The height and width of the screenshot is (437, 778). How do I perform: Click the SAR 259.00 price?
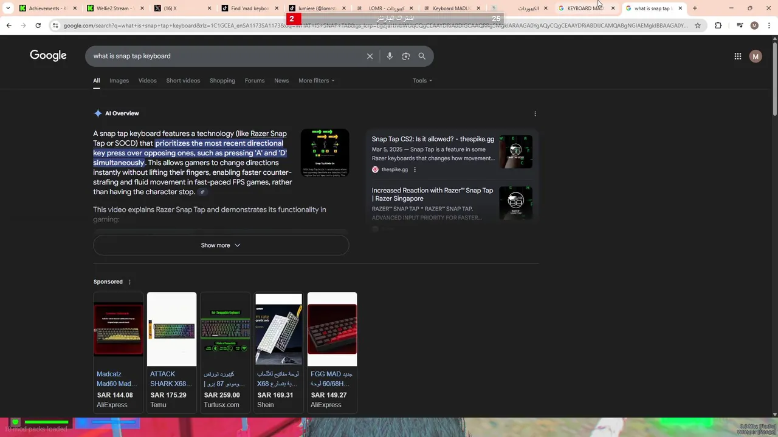click(222, 395)
